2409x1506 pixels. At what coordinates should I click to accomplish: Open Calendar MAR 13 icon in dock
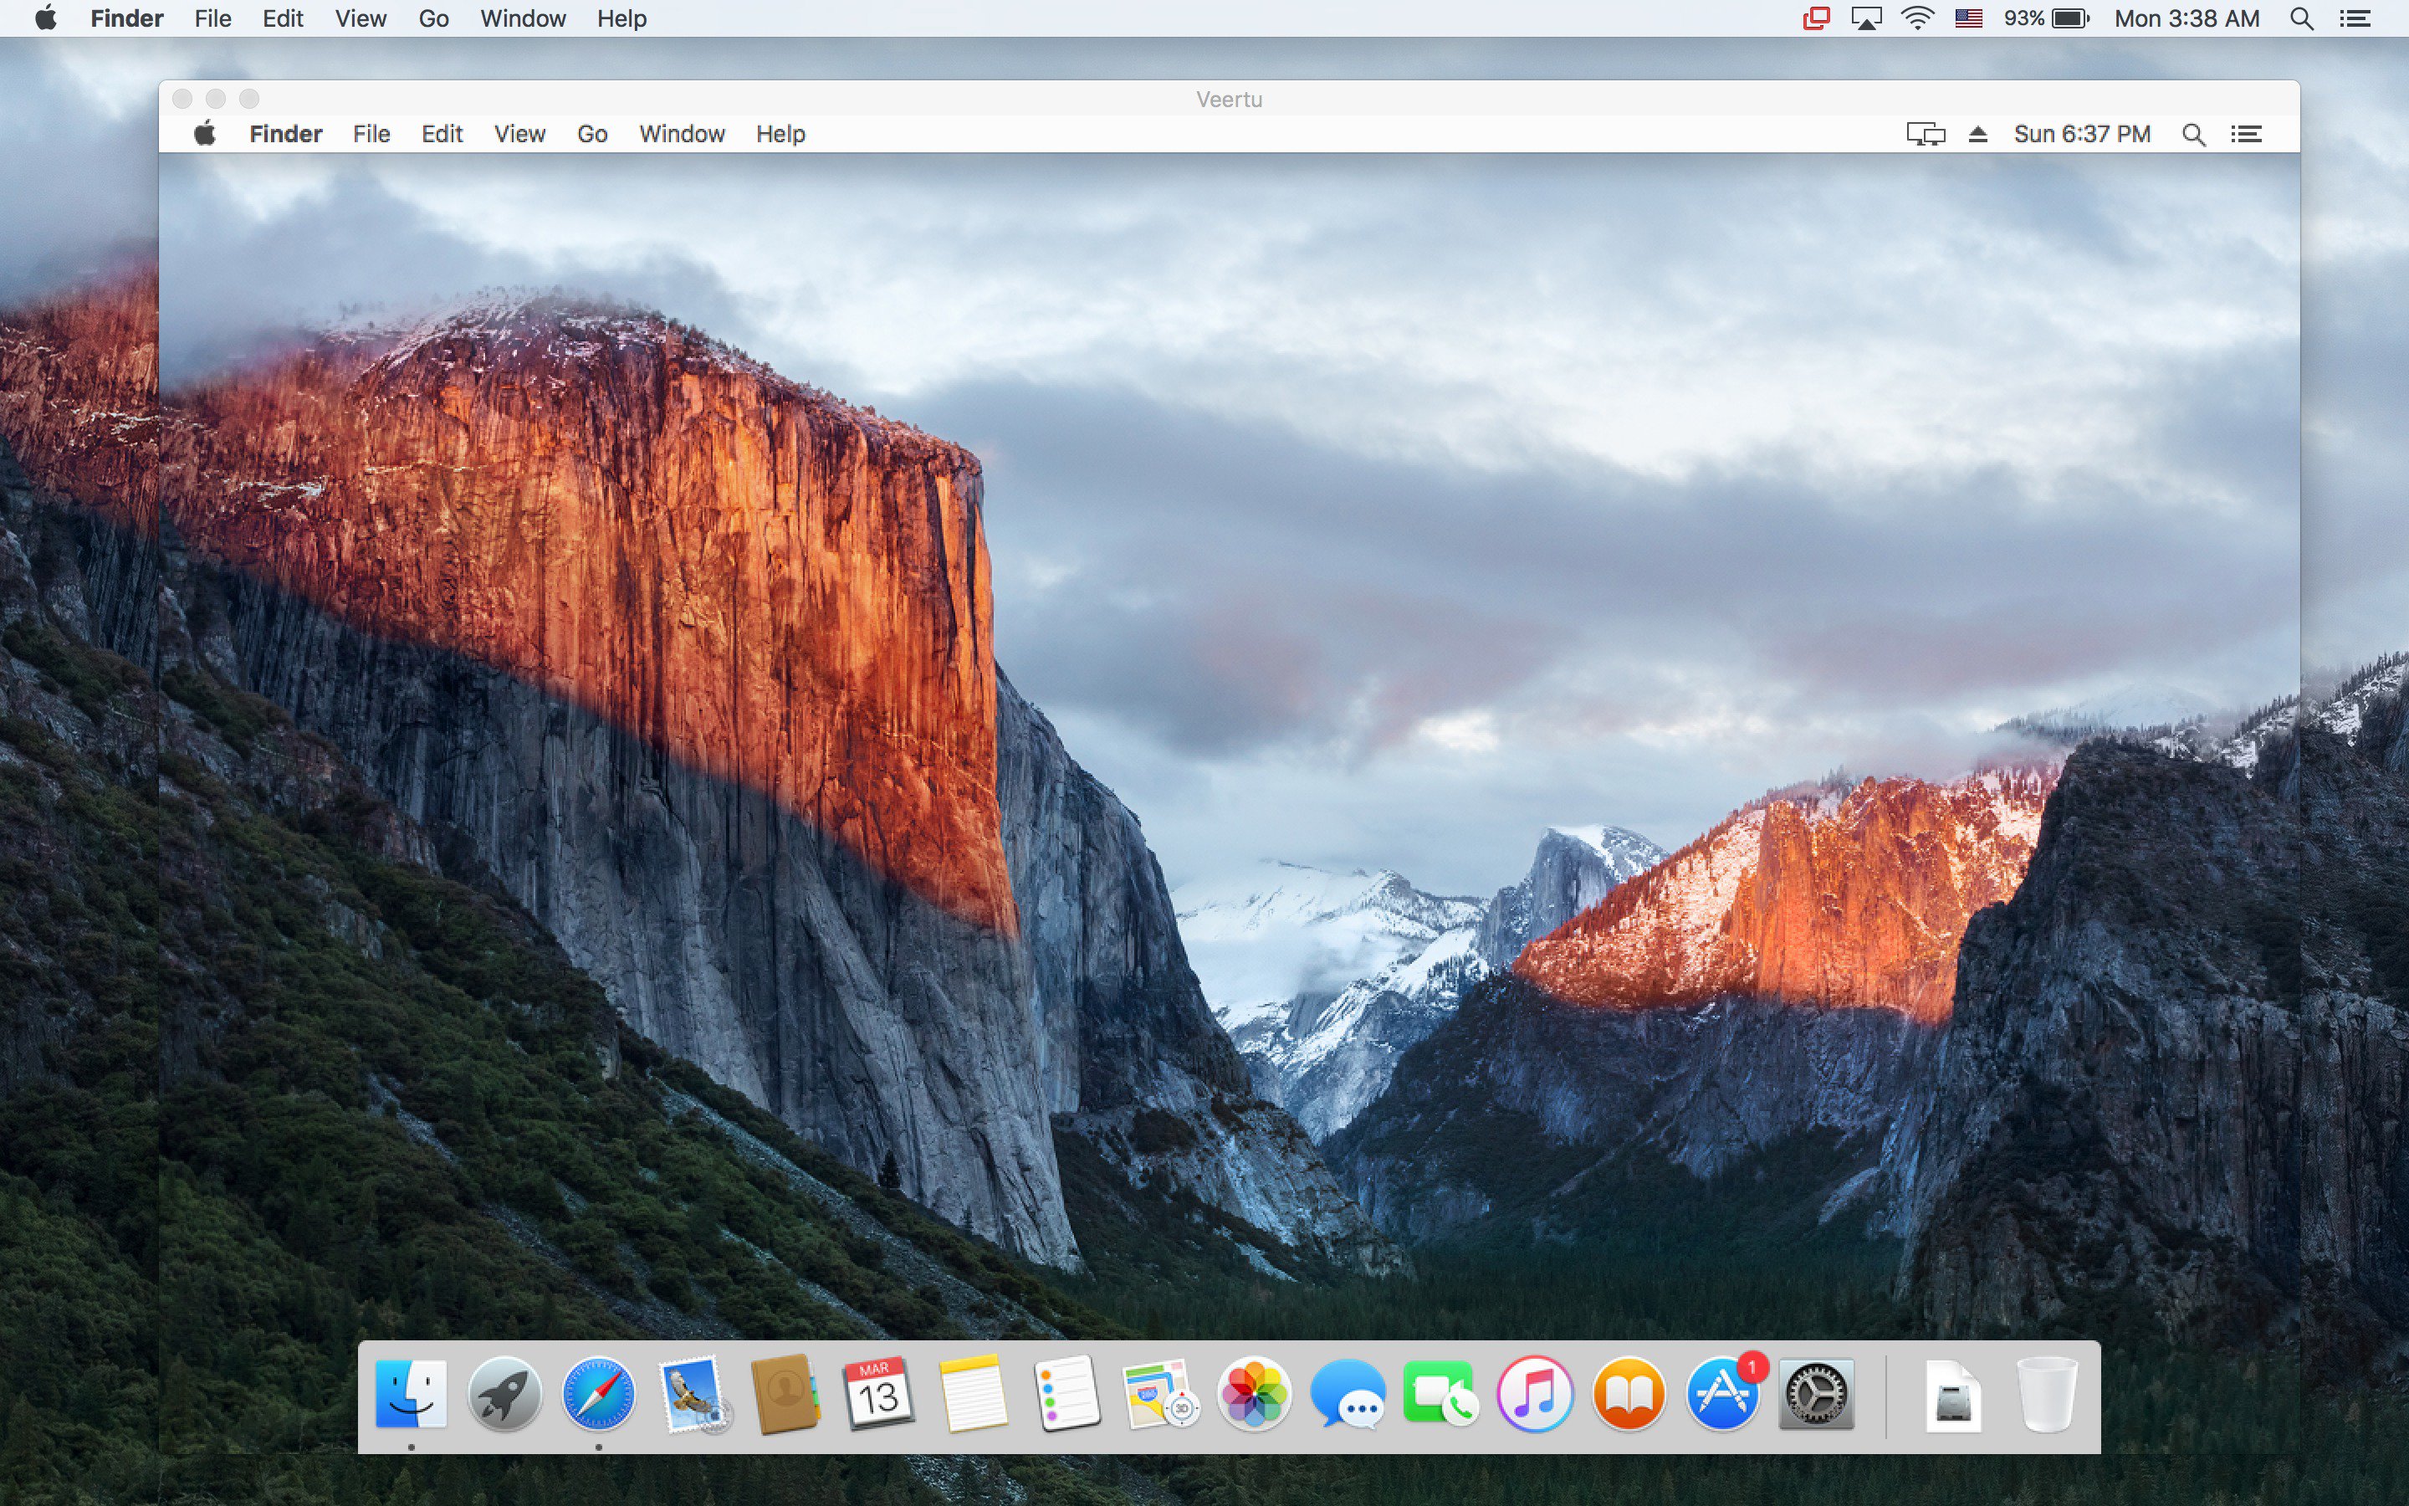click(879, 1395)
